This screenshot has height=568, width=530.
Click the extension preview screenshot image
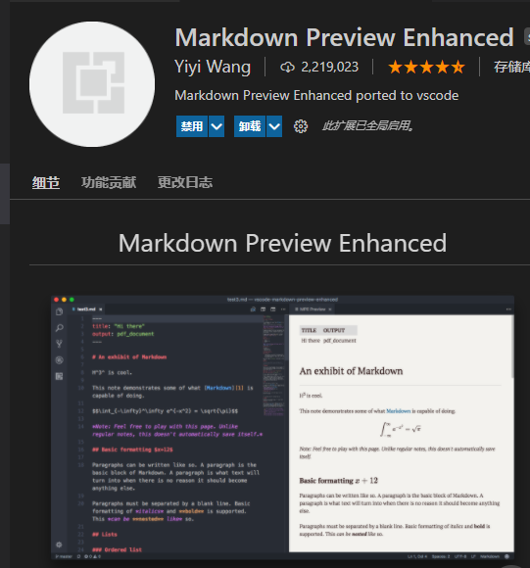282,428
